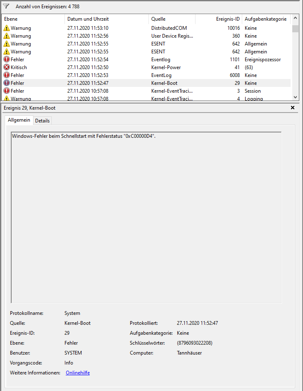This screenshot has width=303, height=391.
Task: Select the User Device Regis... source cell
Action: tap(172, 36)
